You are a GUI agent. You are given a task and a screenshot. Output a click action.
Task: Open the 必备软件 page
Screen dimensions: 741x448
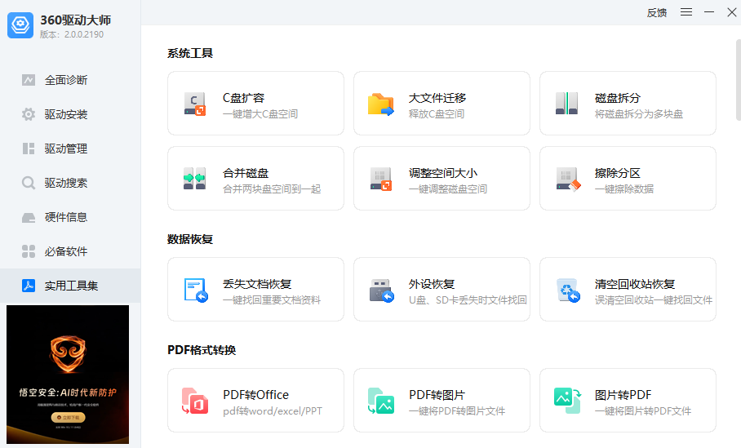[70, 251]
